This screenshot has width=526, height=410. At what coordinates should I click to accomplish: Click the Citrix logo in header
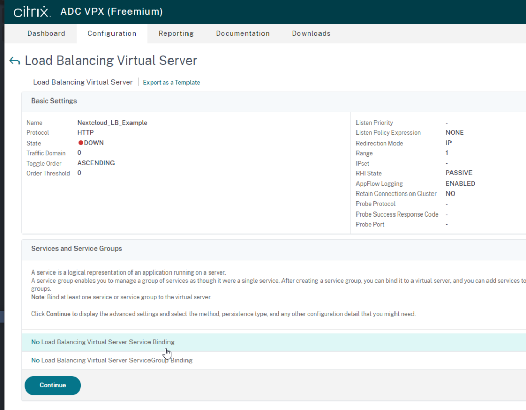pyautogui.click(x=32, y=12)
